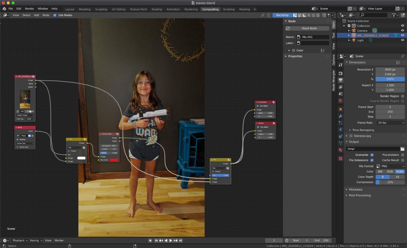Toggle the Backdrop button

pos(282,15)
